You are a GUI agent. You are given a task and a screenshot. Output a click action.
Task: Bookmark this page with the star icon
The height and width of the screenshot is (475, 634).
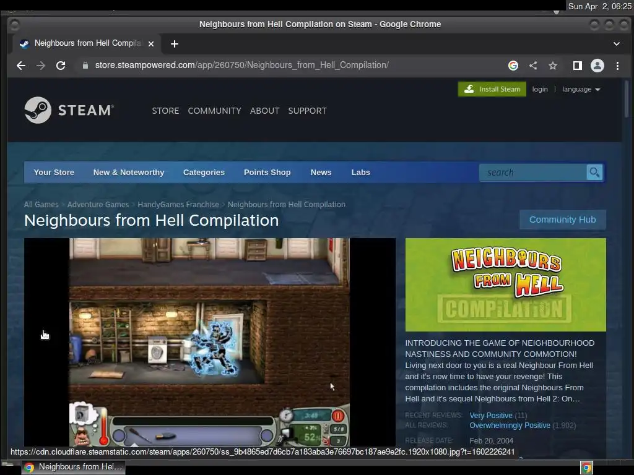(553, 66)
